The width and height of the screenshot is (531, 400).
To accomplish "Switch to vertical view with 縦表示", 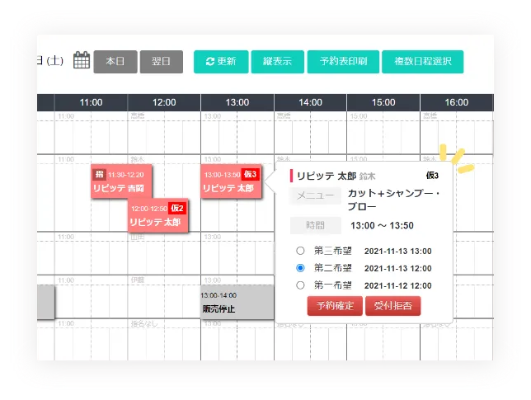I will (277, 62).
